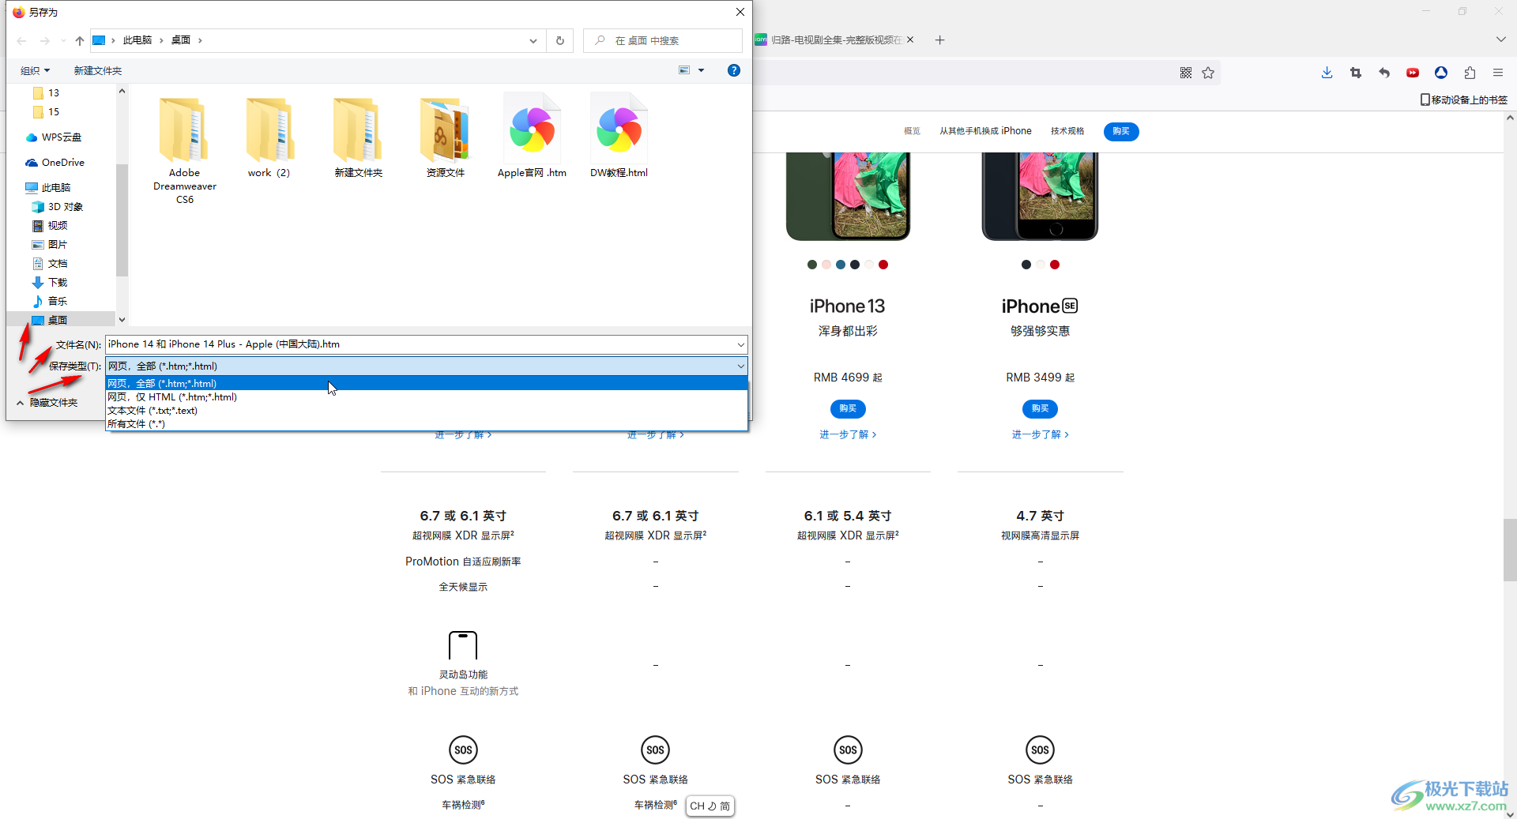Click the back arrow in save dialog
This screenshot has height=819, width=1517.
[x=21, y=40]
